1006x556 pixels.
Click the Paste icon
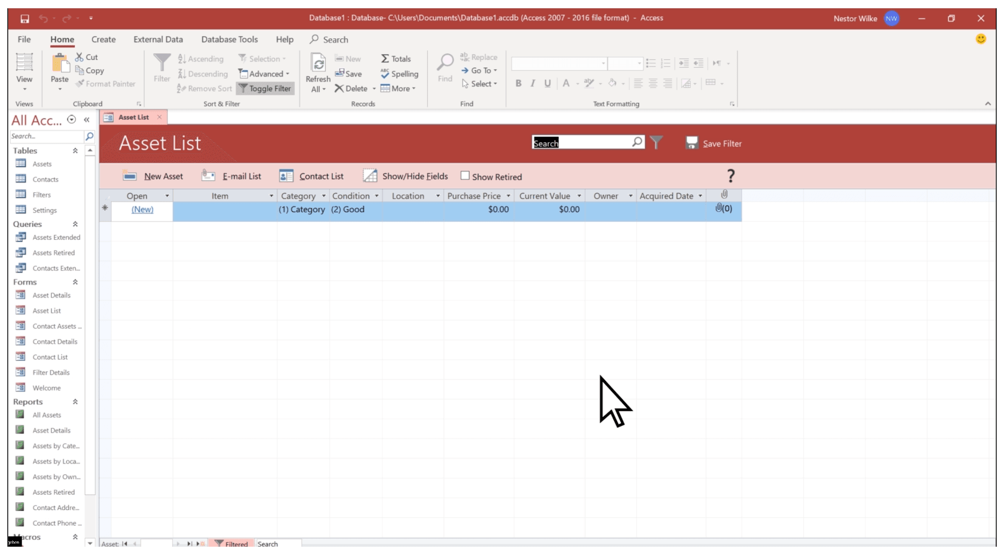[60, 63]
